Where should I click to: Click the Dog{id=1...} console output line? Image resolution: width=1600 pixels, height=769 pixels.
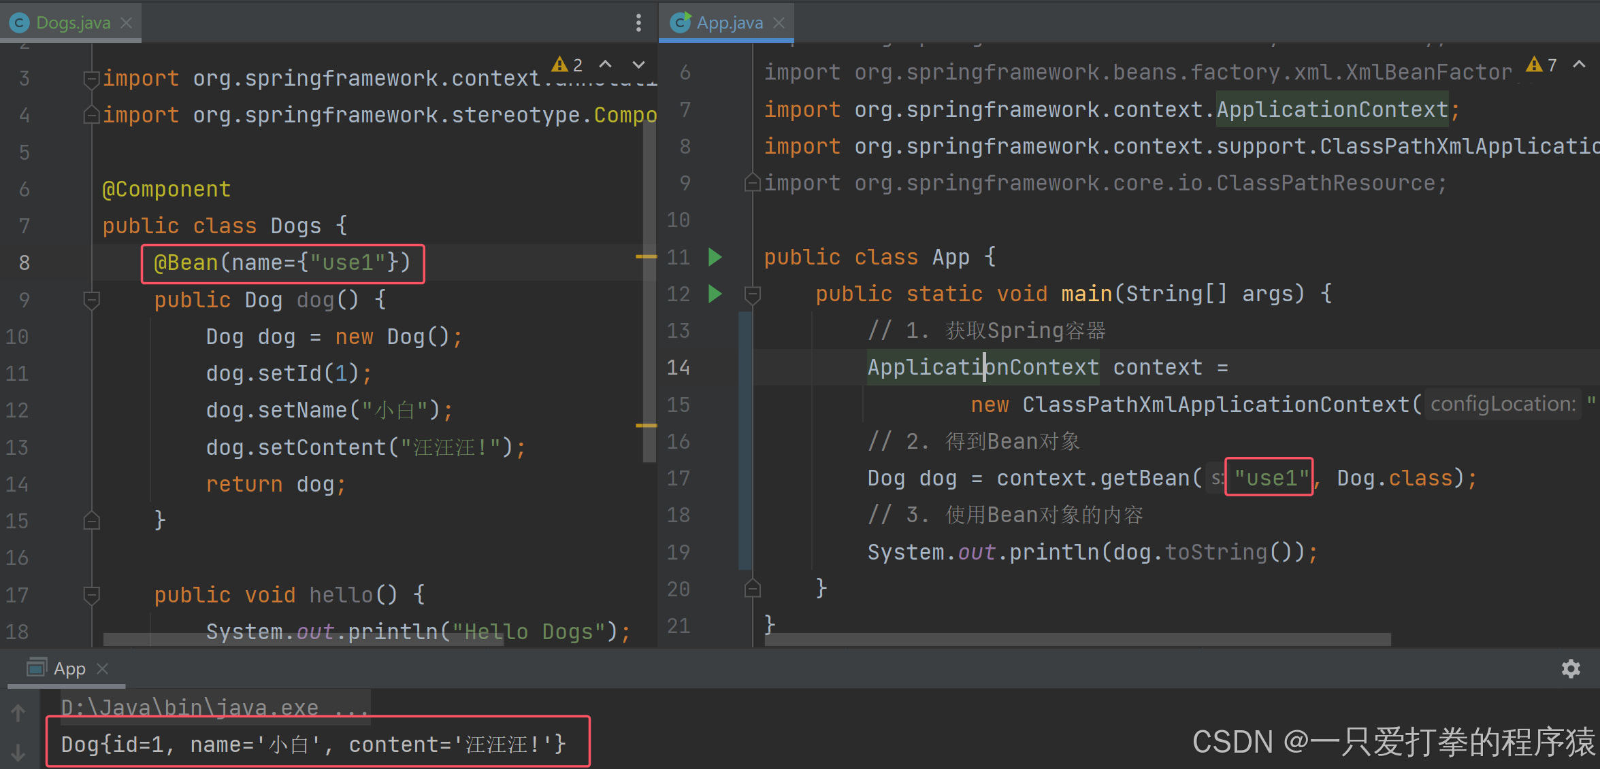[x=314, y=745]
